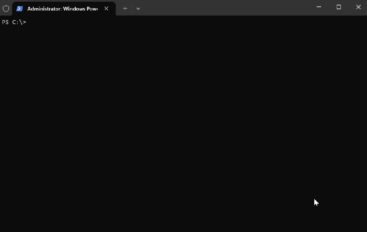Expand the new tab profile dropdown chevron

[138, 8]
